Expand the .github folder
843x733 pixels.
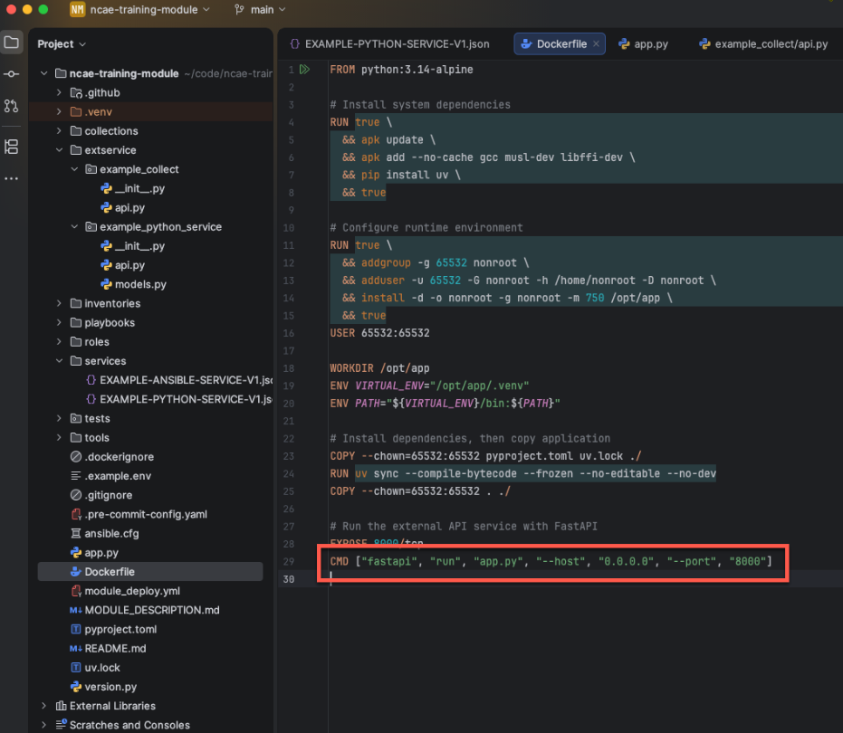59,92
